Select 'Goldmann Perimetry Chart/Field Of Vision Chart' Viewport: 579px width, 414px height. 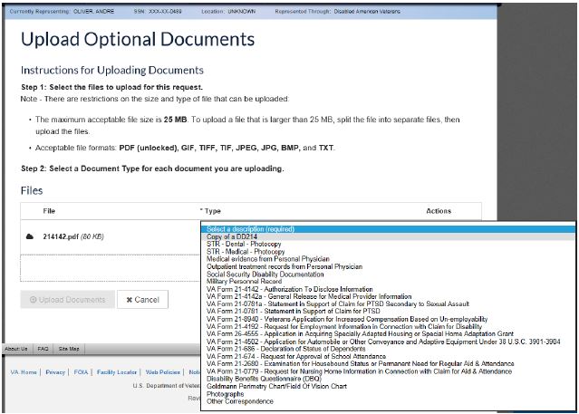(388, 386)
